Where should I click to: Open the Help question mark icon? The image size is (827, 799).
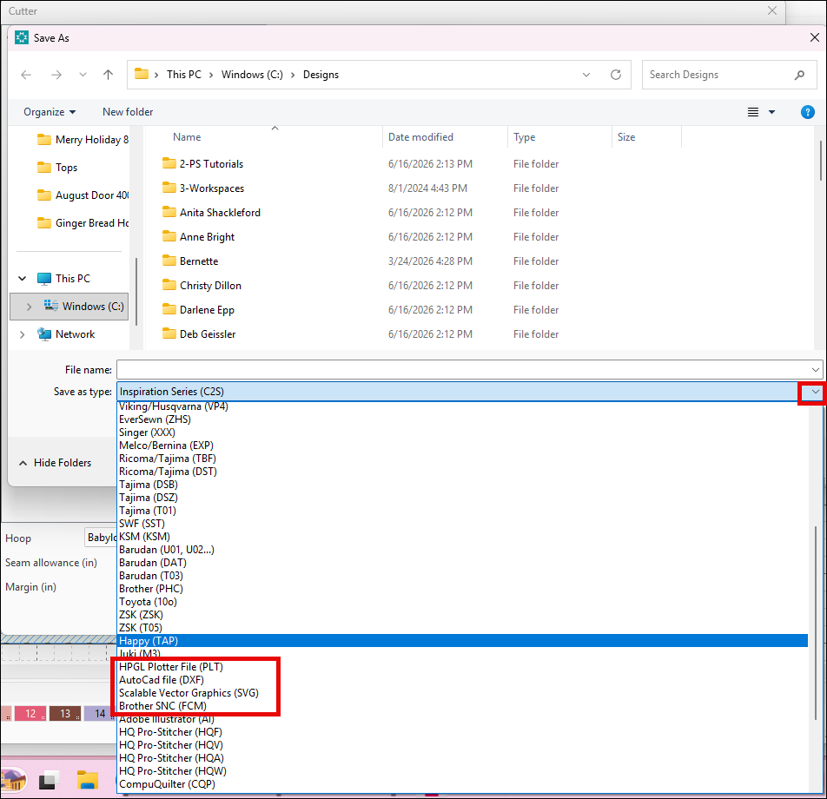pyautogui.click(x=808, y=112)
